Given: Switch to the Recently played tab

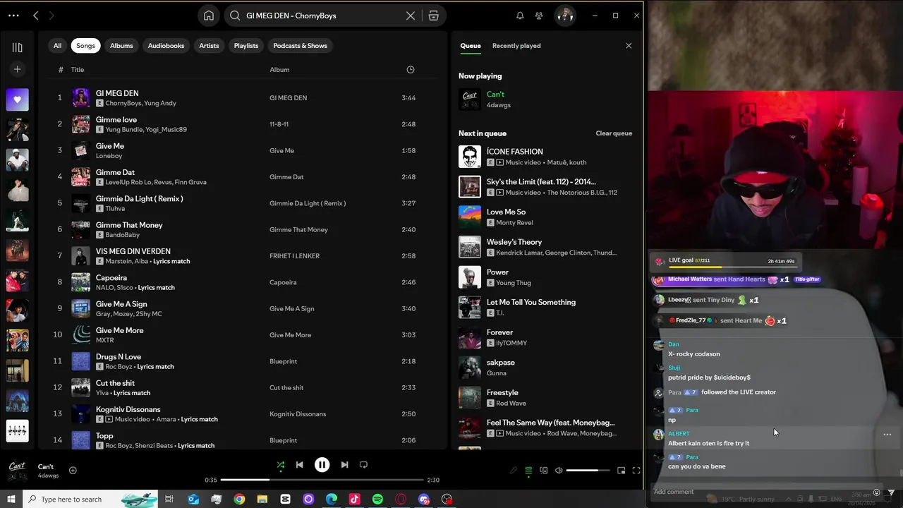Looking at the screenshot, I should (x=516, y=46).
